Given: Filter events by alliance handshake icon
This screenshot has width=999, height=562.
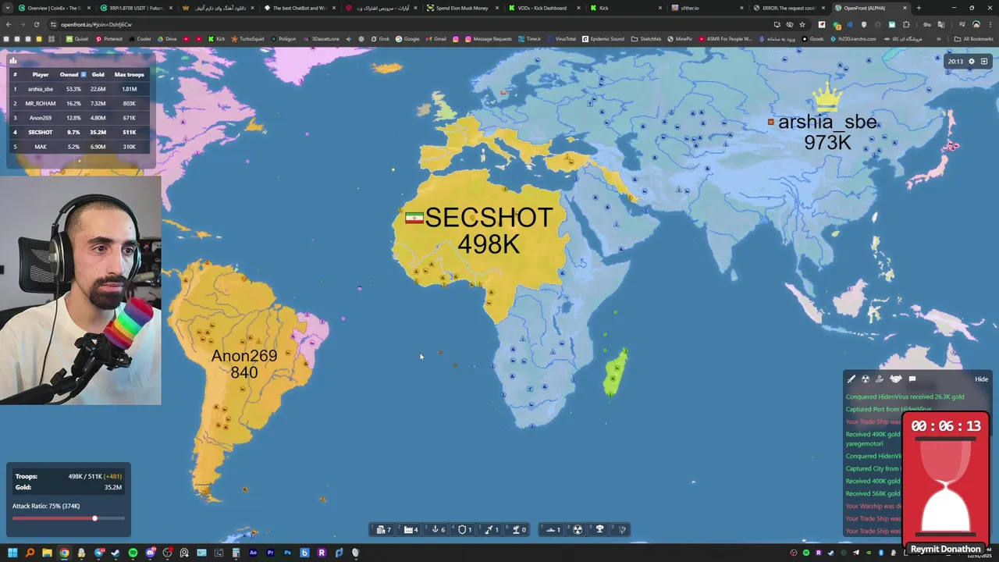Looking at the screenshot, I should 896,379.
